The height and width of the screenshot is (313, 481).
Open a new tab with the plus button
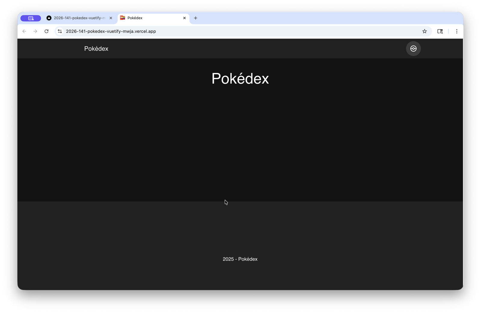coord(195,18)
